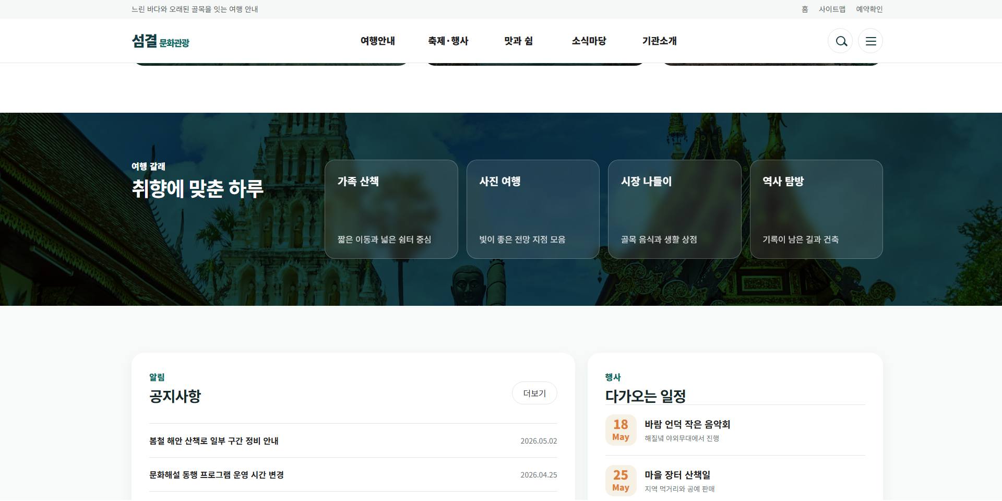
Task: Select the 사진 여행 card
Action: pyautogui.click(x=533, y=209)
